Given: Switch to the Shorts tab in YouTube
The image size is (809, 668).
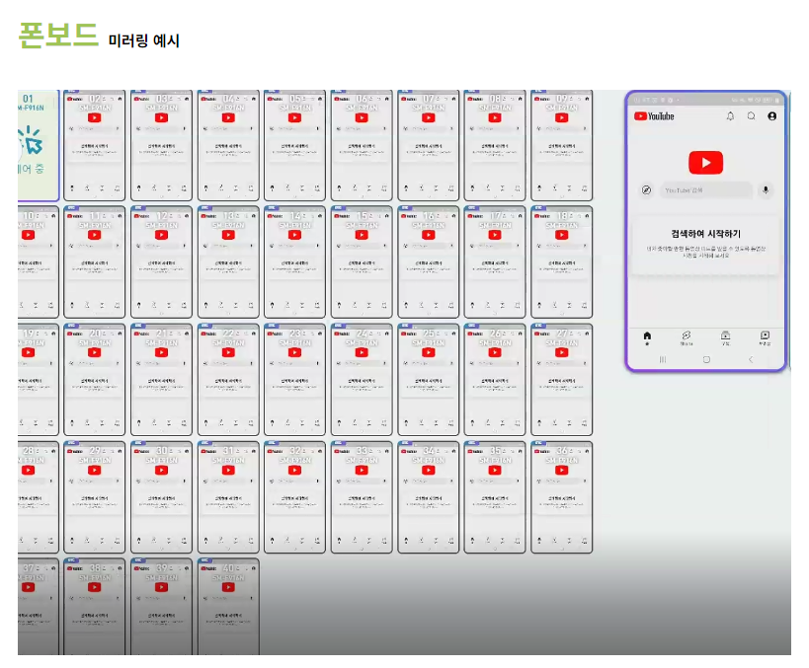Looking at the screenshot, I should pyautogui.click(x=687, y=337).
